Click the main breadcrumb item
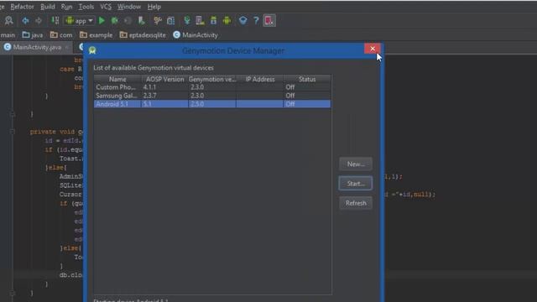537x302 pixels. 8,35
